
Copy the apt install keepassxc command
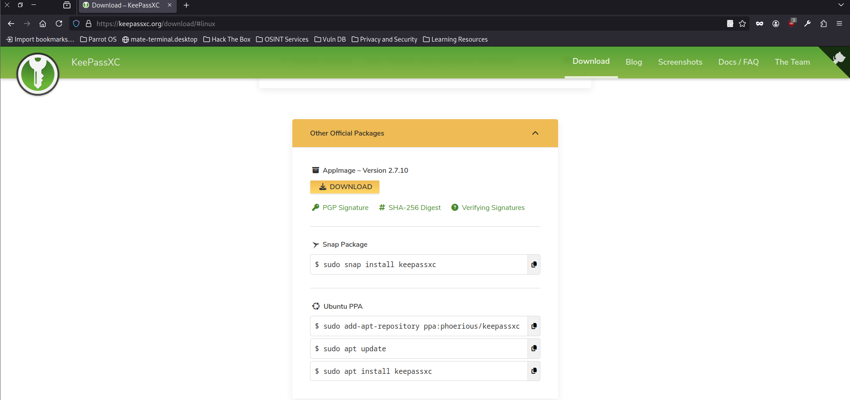tap(534, 371)
